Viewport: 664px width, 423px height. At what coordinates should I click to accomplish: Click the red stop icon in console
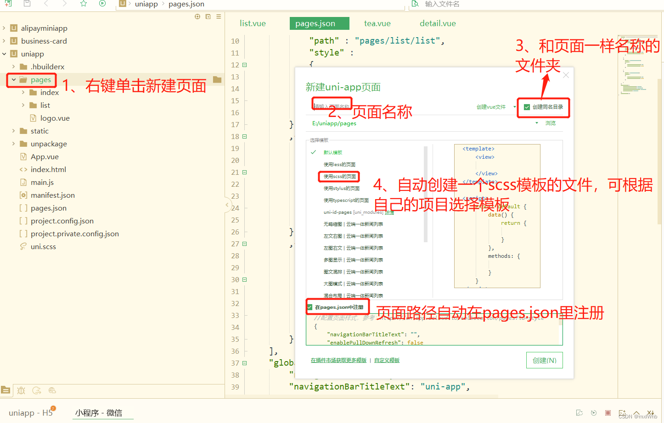608,413
